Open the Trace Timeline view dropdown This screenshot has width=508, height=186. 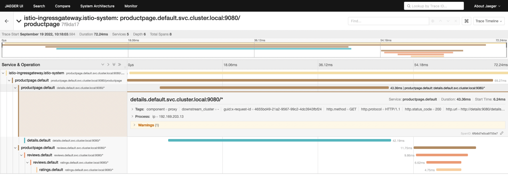point(489,21)
